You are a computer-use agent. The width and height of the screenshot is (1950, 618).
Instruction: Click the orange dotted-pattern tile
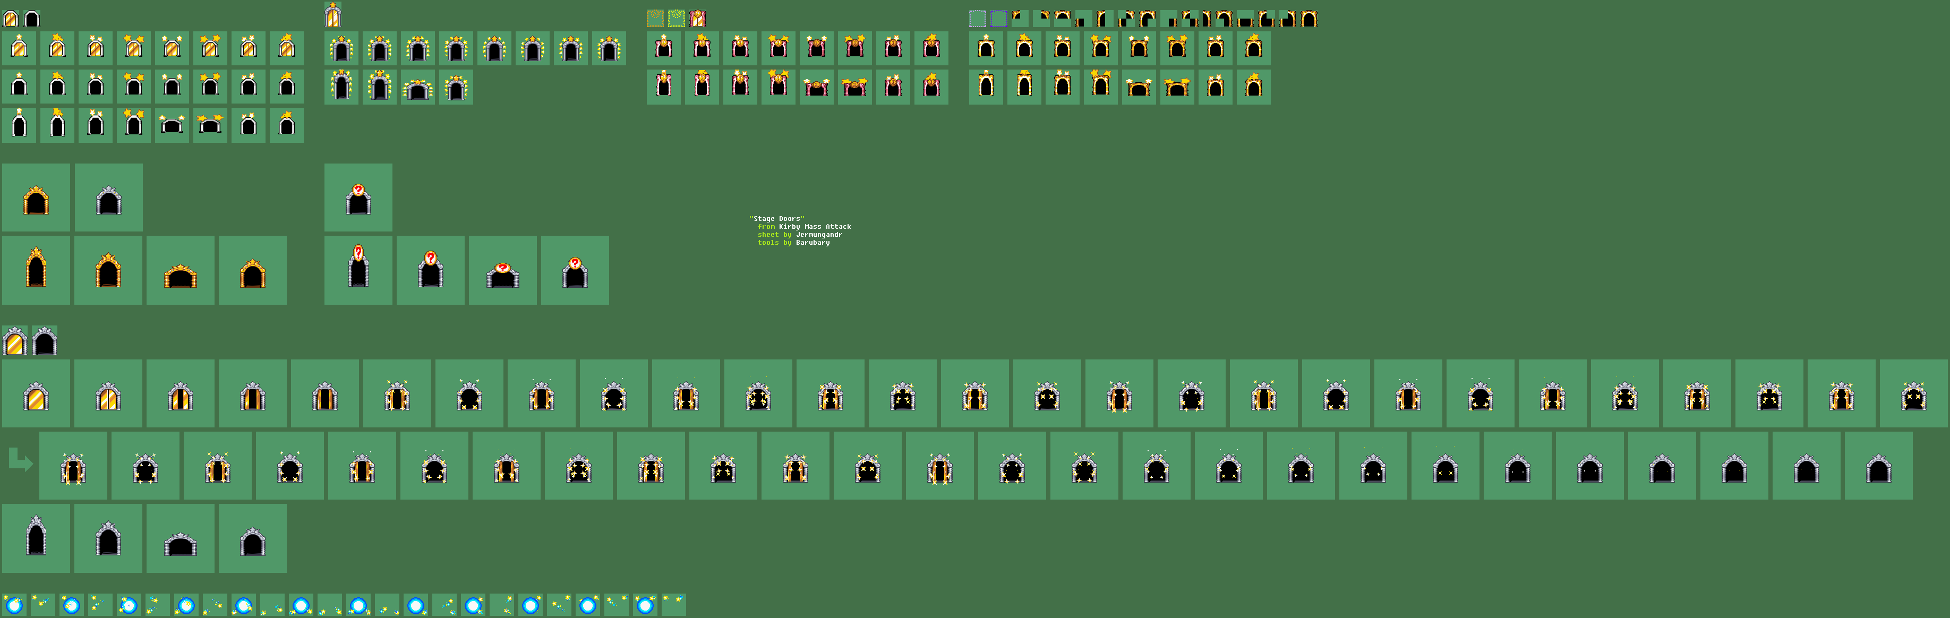point(655,19)
